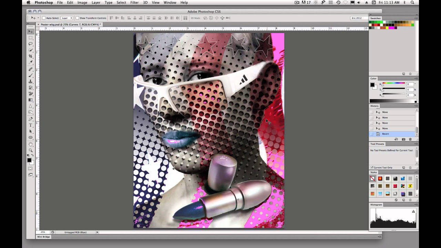Select the History Brush tool
The width and height of the screenshot is (441, 248).
pos(31,88)
